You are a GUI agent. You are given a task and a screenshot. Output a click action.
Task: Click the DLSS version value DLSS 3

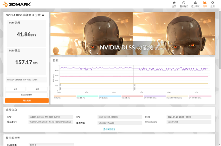[51, 145]
